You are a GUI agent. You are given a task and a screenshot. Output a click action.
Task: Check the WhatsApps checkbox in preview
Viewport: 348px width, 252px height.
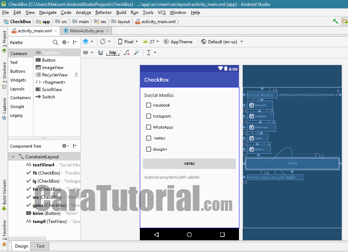149,127
